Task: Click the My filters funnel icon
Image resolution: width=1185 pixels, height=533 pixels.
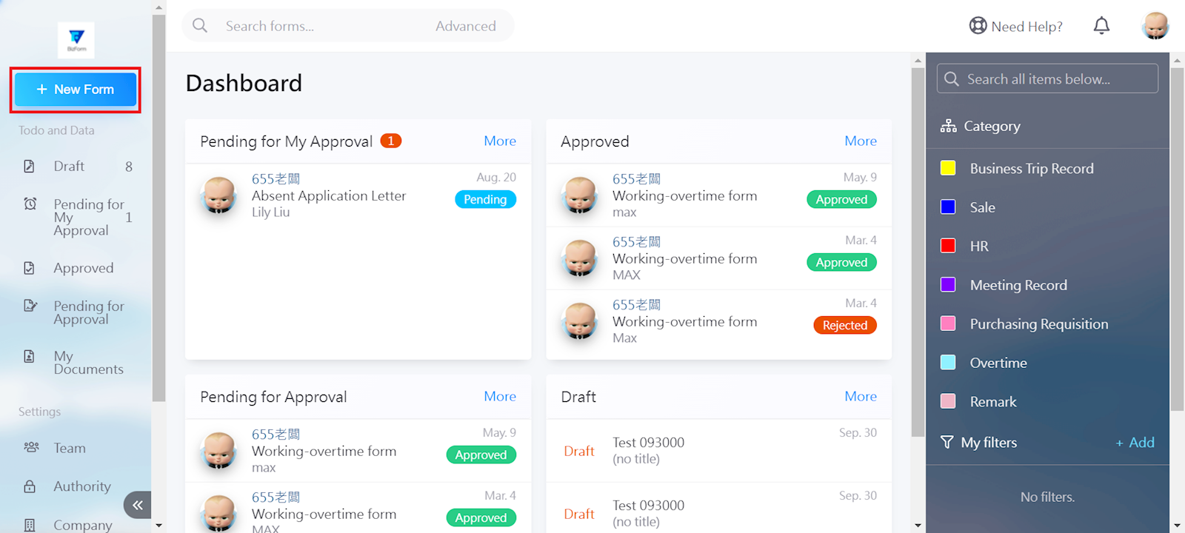Action: click(947, 443)
